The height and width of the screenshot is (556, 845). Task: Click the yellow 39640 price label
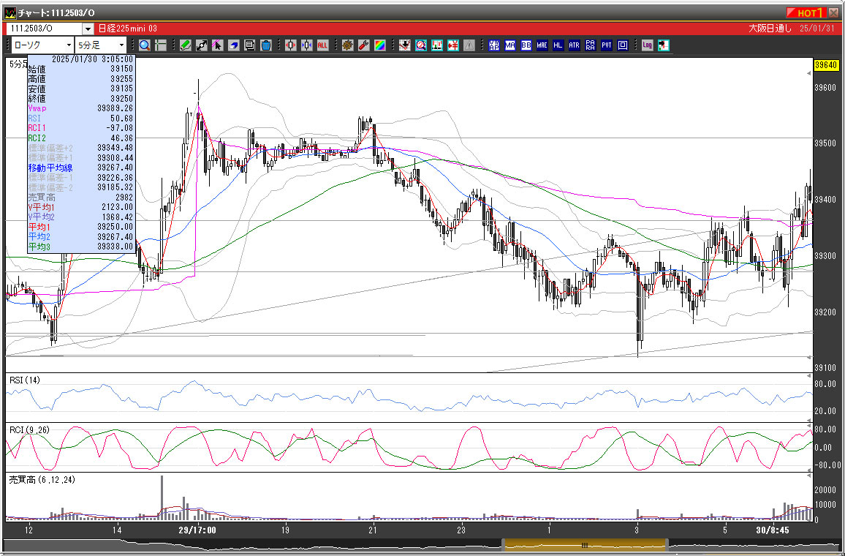pyautogui.click(x=825, y=66)
